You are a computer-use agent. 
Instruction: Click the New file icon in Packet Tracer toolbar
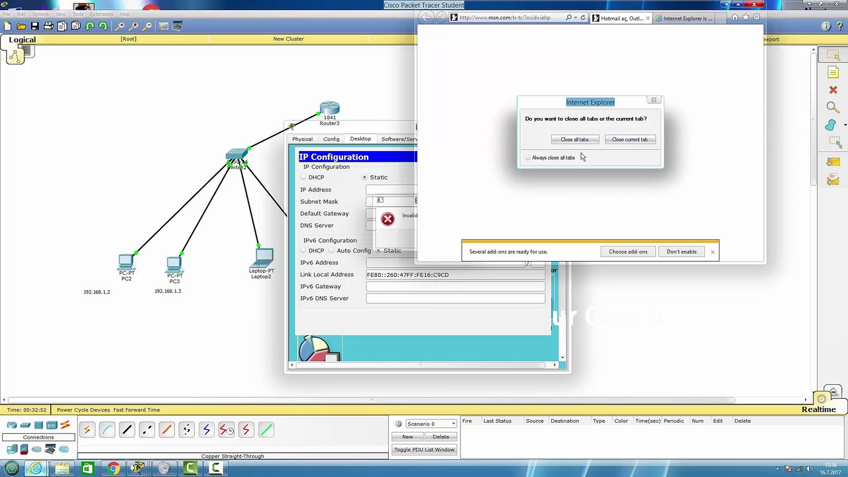pos(7,26)
